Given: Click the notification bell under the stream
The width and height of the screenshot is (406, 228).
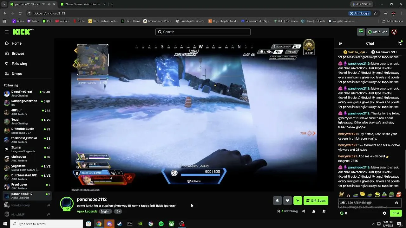Looking at the screenshot, I should (x=277, y=200).
